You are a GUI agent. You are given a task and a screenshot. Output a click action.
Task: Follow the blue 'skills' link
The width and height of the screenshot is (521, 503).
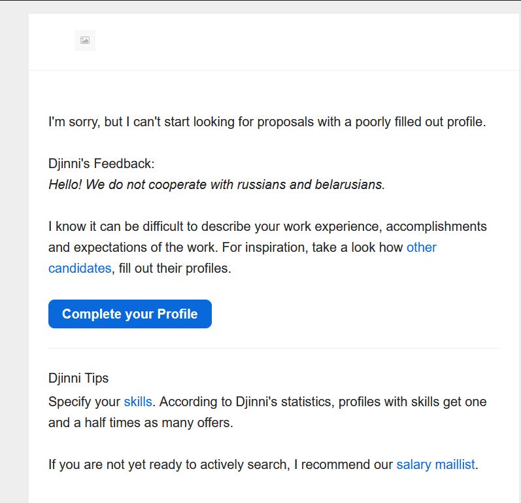138,402
